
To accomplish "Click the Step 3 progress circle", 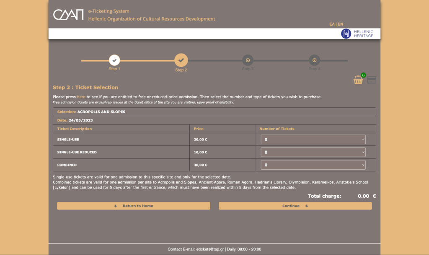I will (248, 60).
